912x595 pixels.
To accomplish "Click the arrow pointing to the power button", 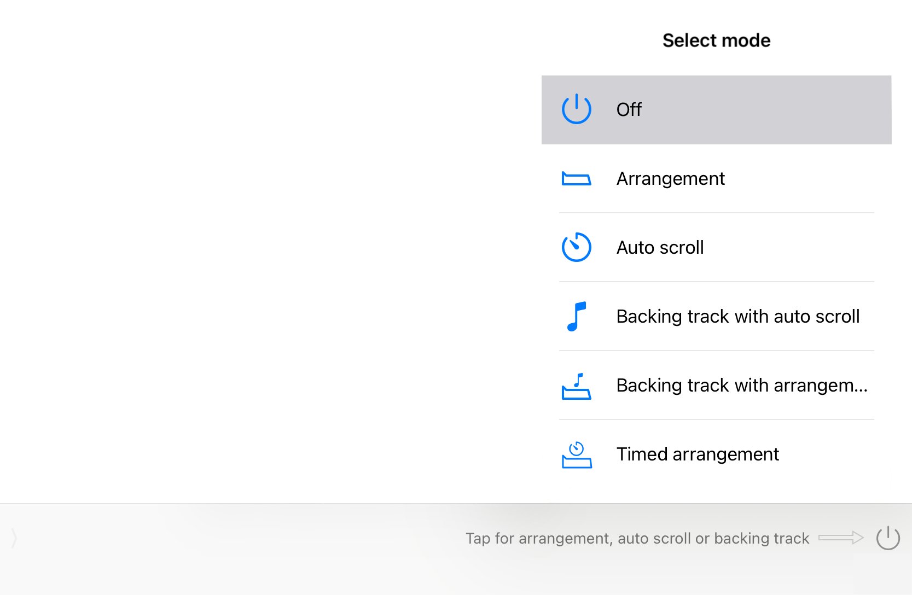I will pos(840,538).
